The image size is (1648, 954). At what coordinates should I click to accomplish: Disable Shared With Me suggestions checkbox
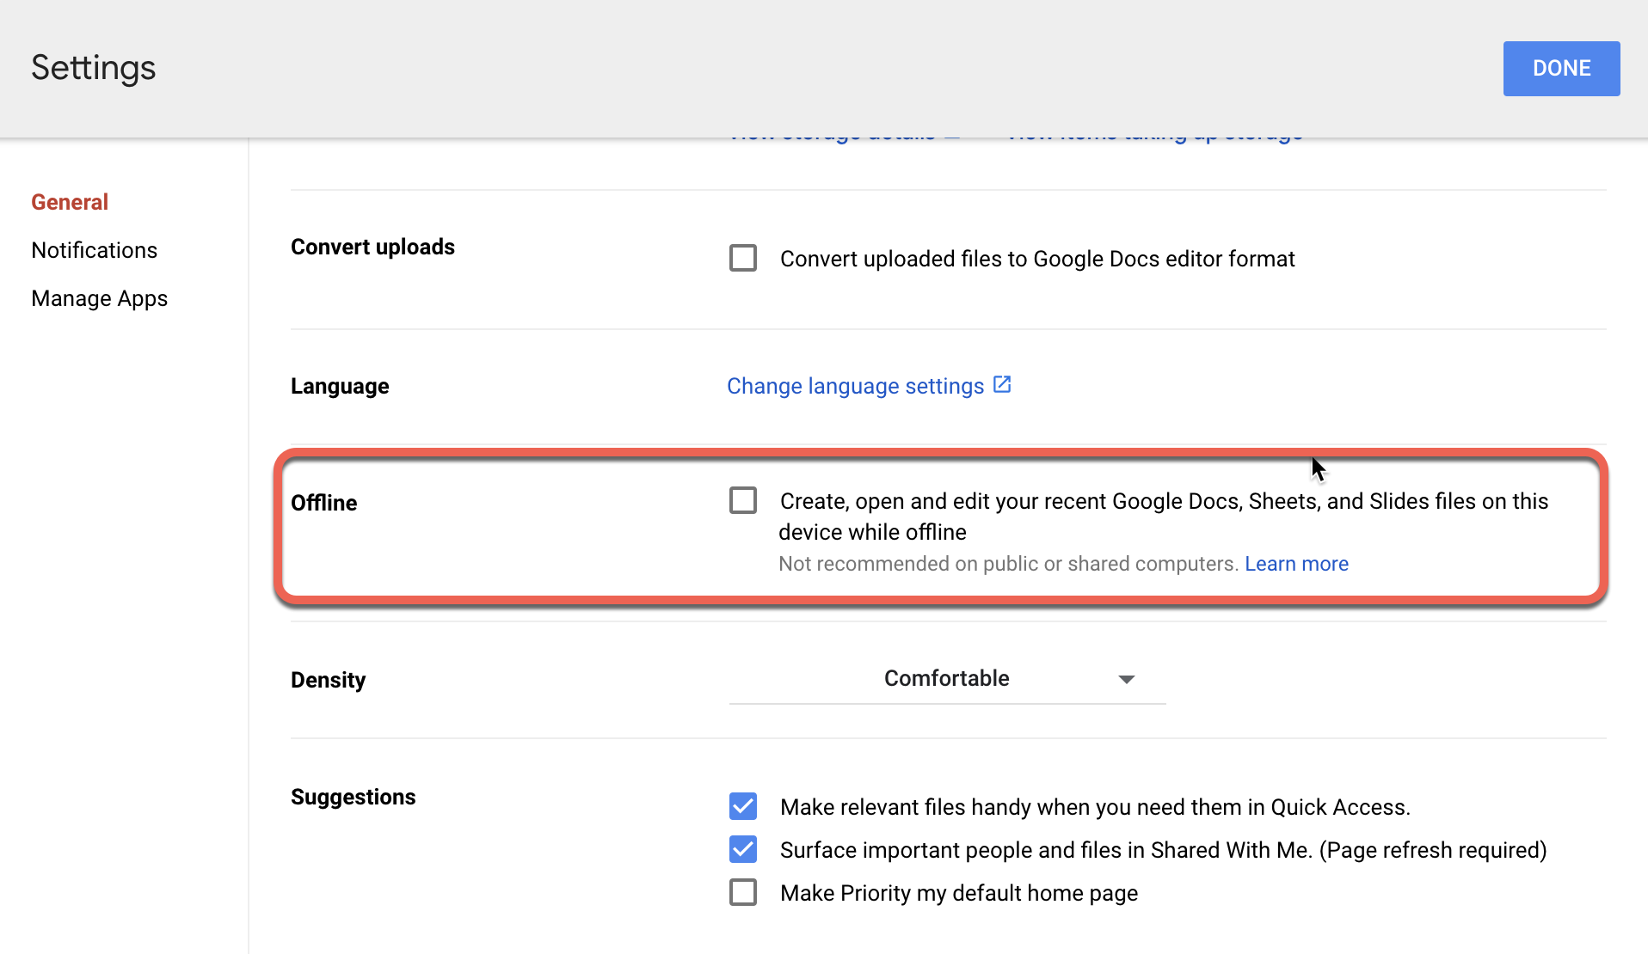click(x=743, y=849)
